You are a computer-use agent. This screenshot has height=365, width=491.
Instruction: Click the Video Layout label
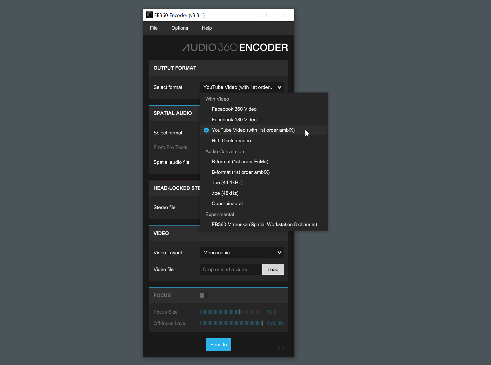coord(168,253)
